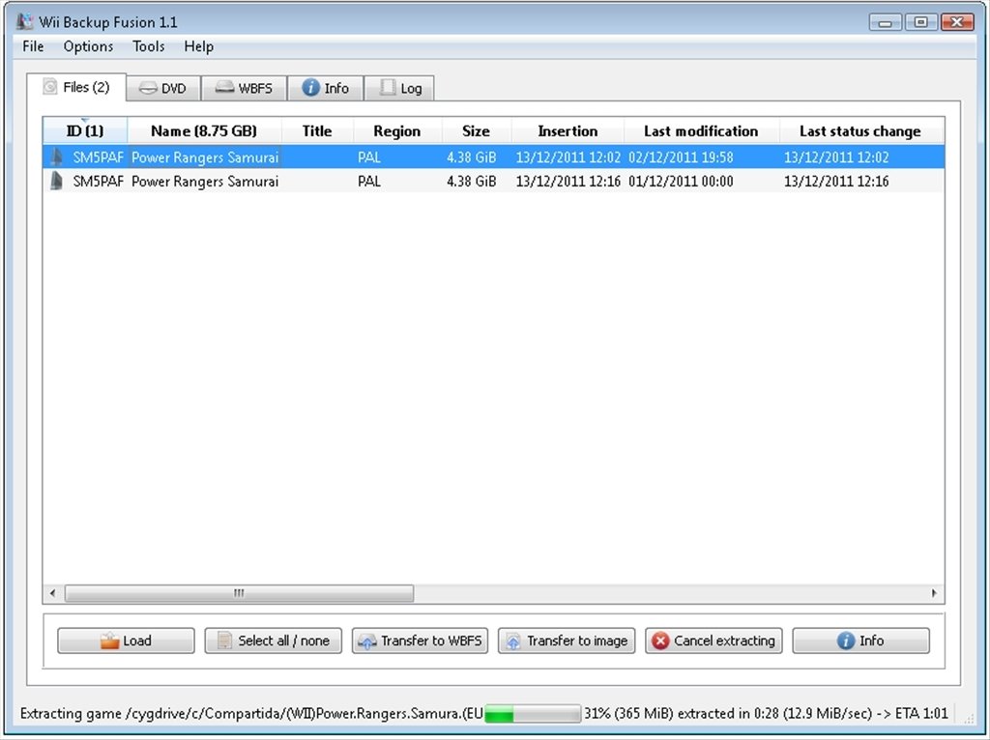
Task: Sort the list by the ID (1) column
Action: point(85,131)
